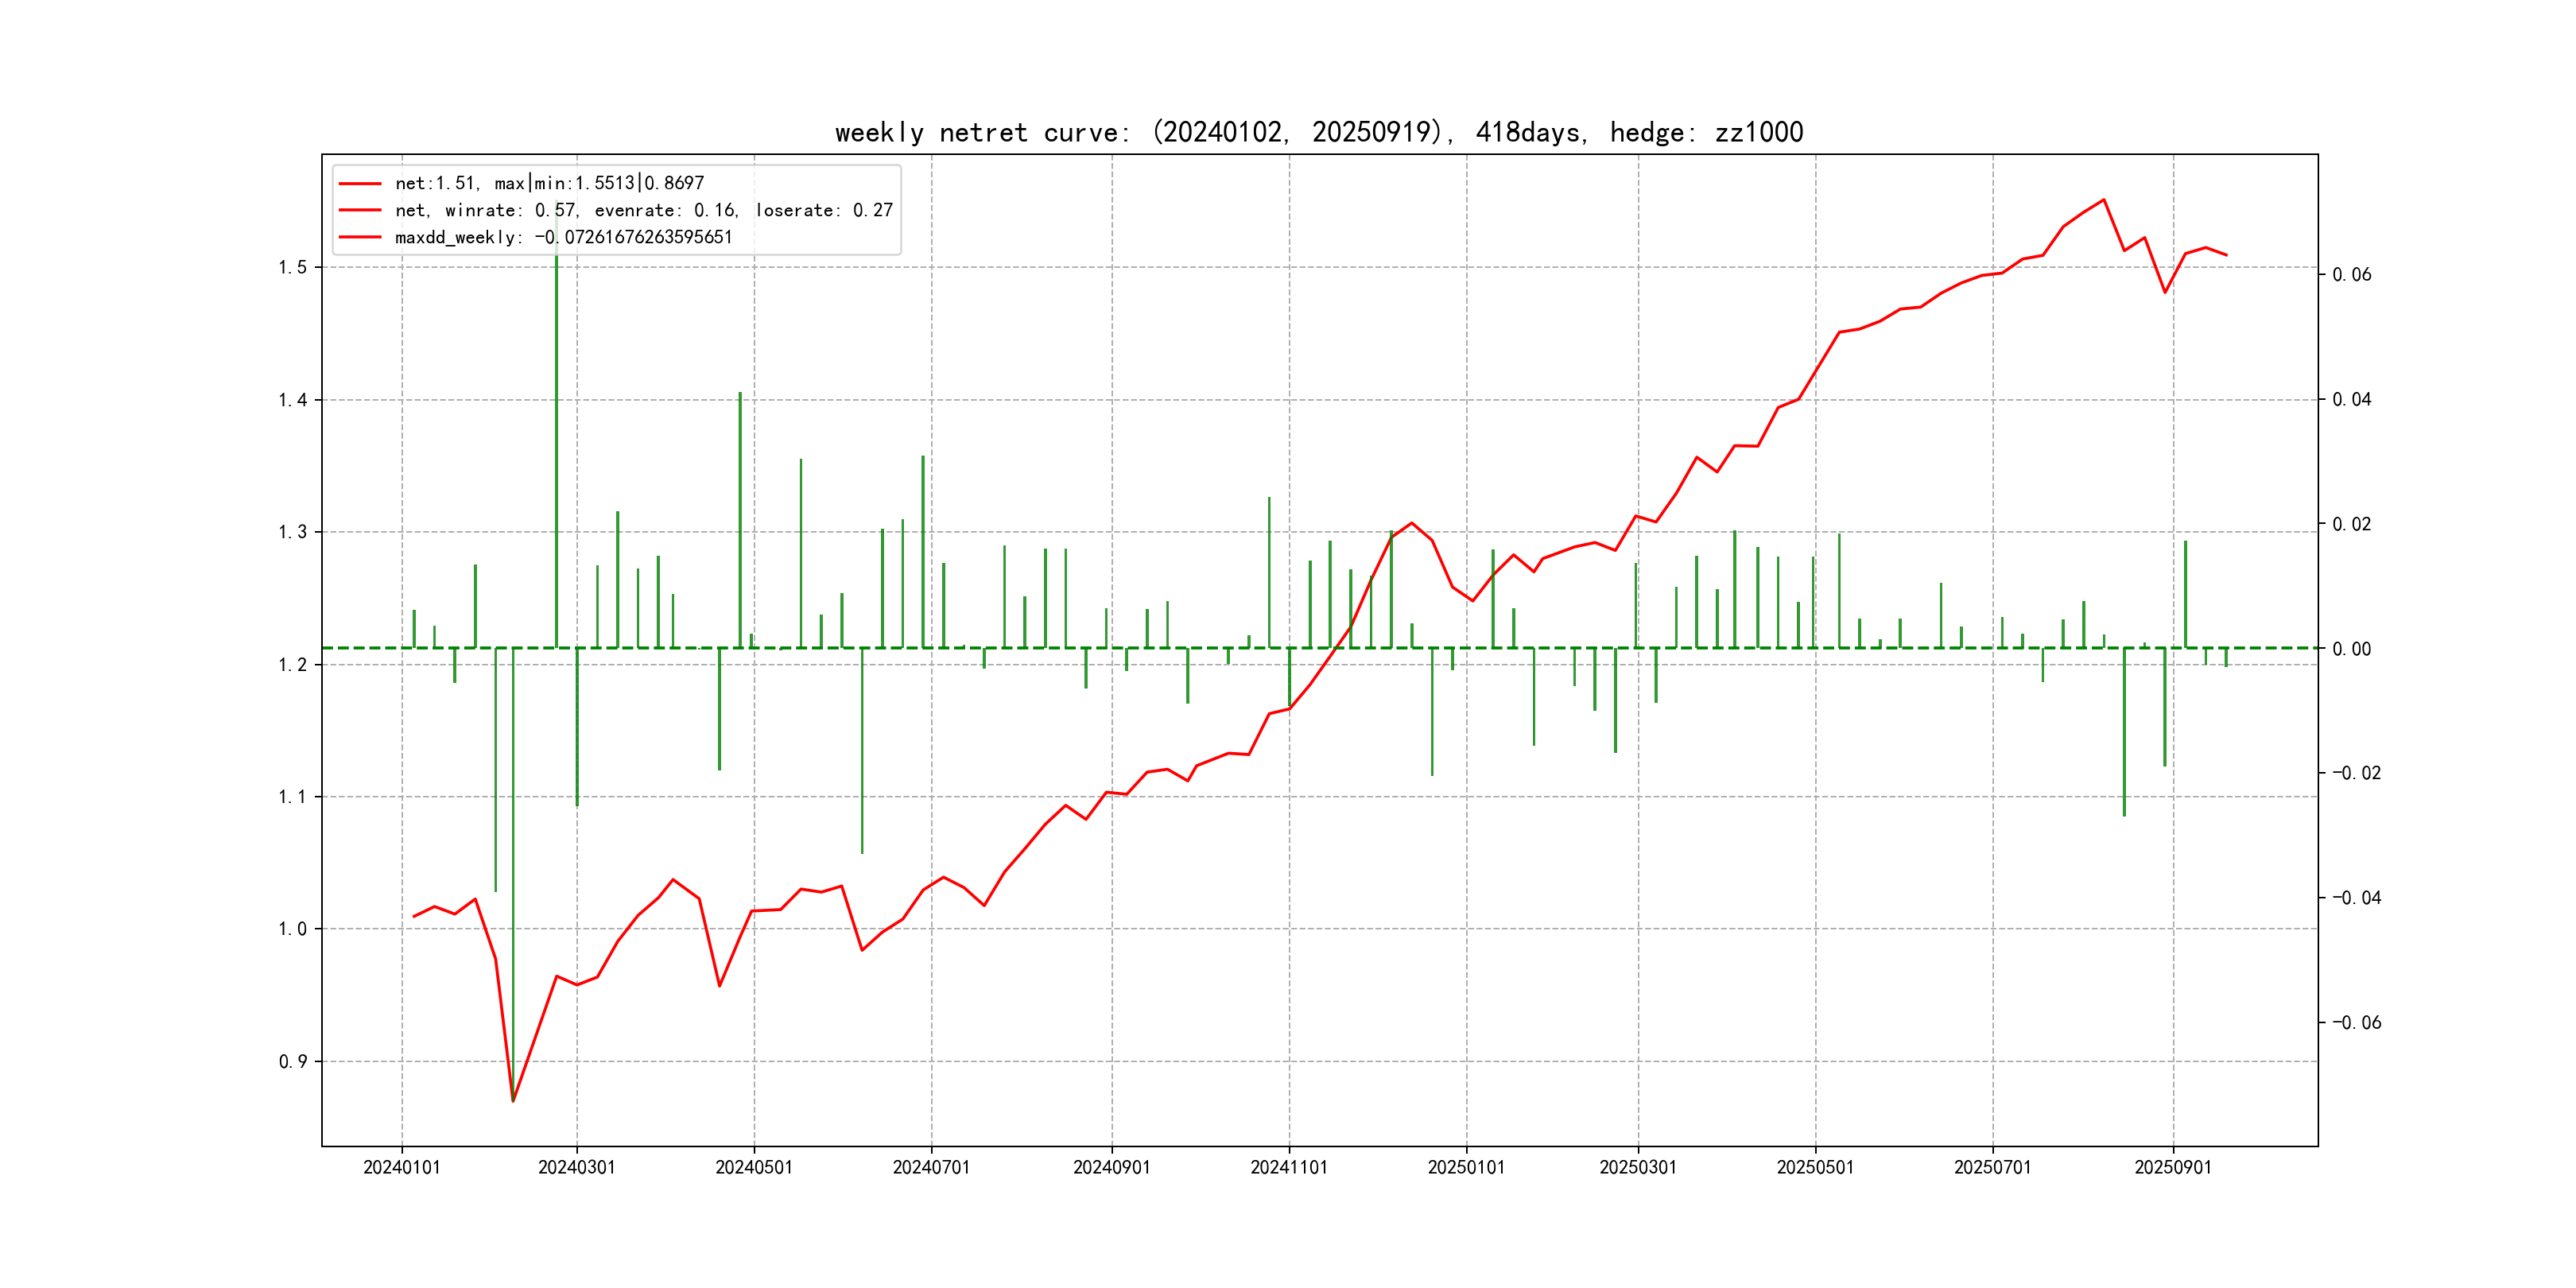Image resolution: width=2576 pixels, height=1288 pixels.
Task: Select the 20250901 x-axis date label
Action: pyautogui.click(x=2173, y=1167)
